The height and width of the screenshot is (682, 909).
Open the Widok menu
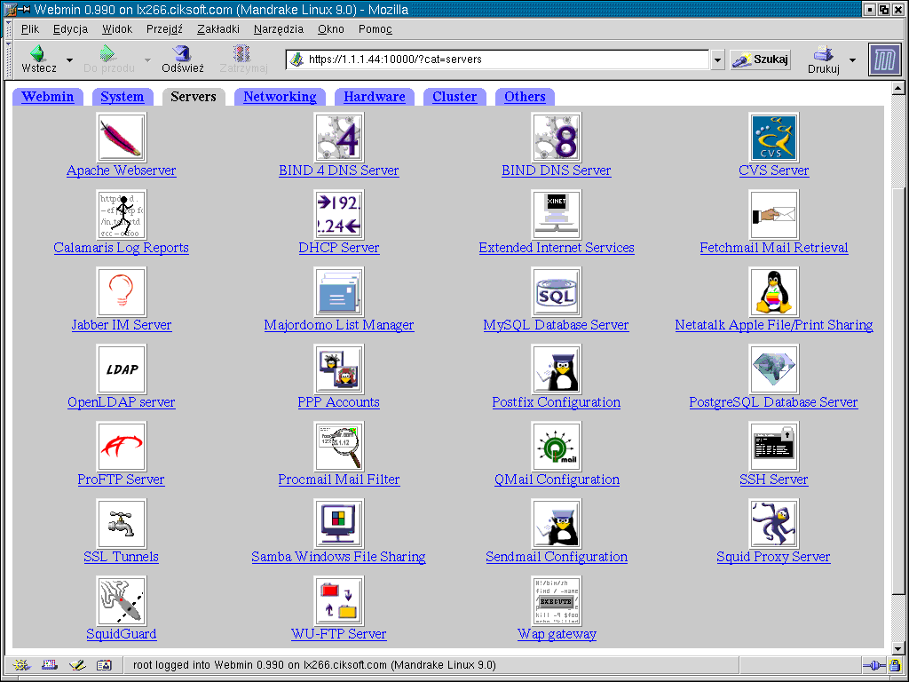pyautogui.click(x=117, y=29)
